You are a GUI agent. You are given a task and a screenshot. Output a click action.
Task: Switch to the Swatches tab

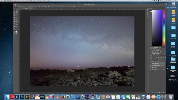click(x=154, y=9)
